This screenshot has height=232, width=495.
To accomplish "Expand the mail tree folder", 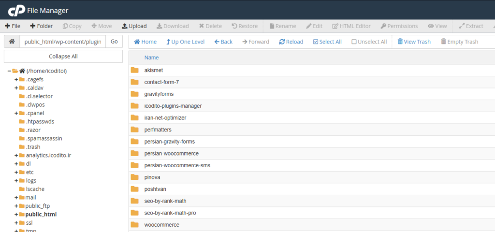I will click(16, 198).
